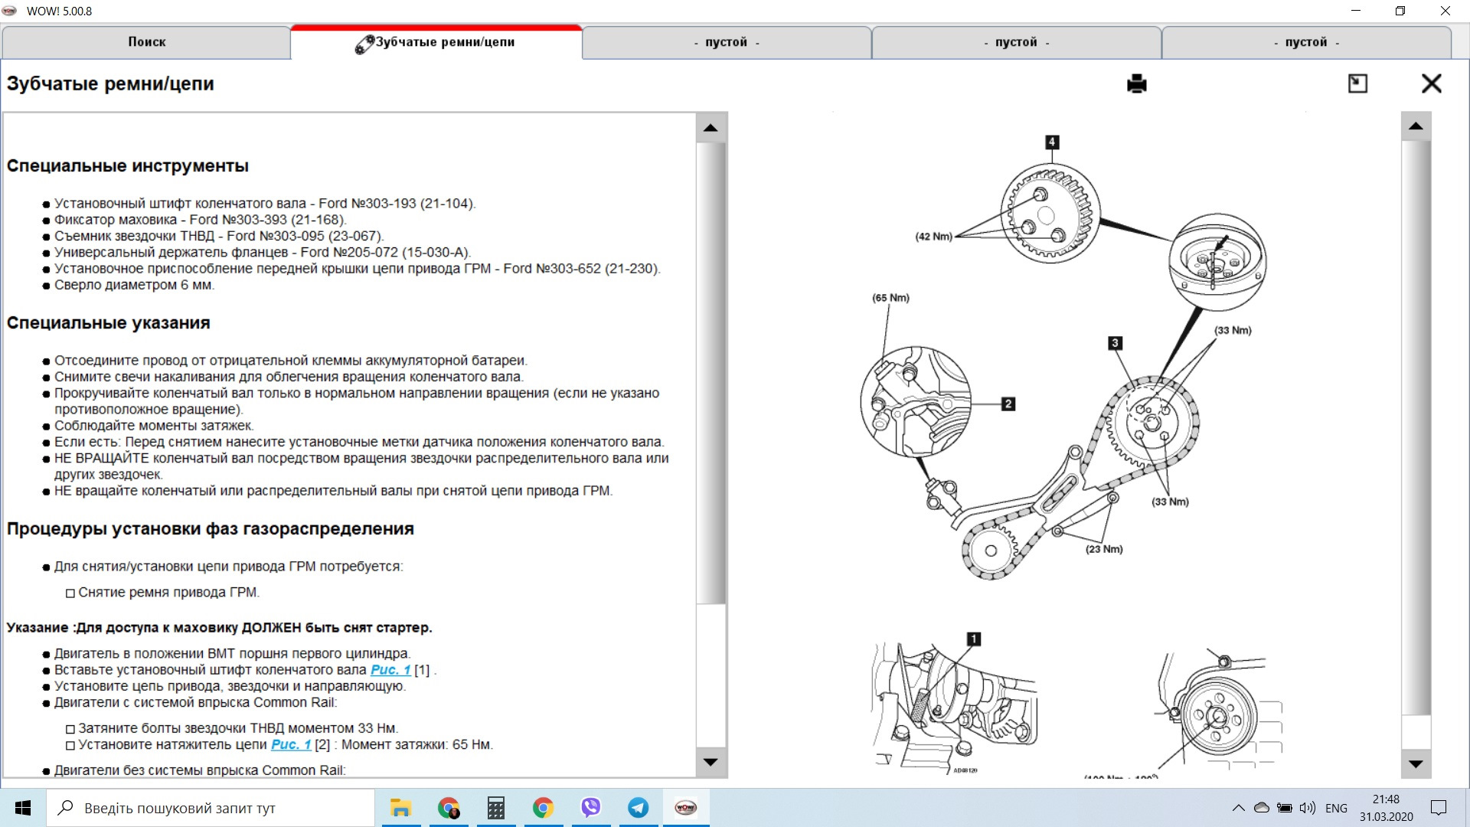Close the document panel with X

(x=1431, y=83)
